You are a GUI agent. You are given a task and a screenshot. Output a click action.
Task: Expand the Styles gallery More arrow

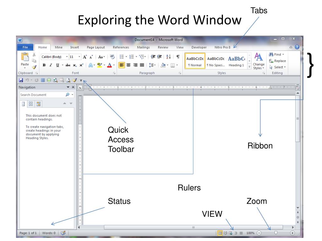pos(249,67)
